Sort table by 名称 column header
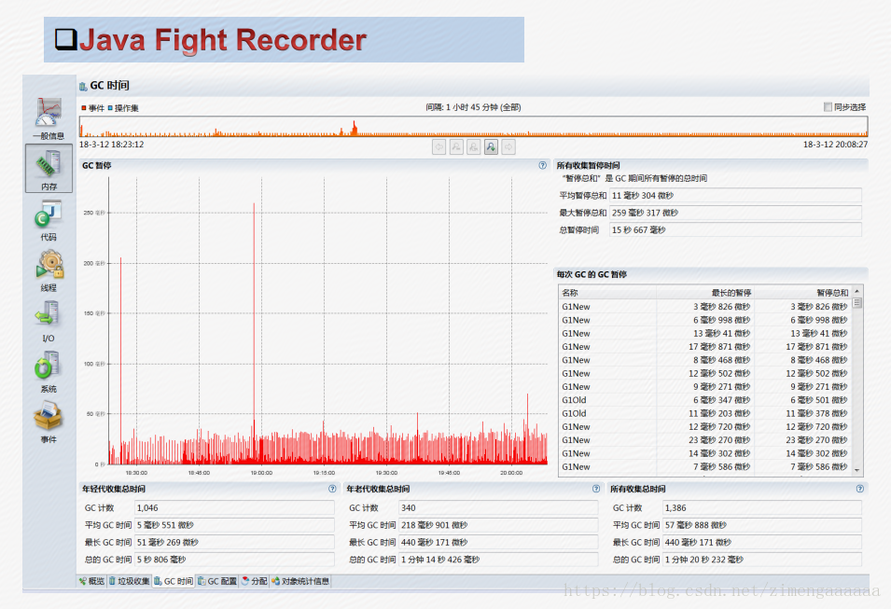The width and height of the screenshot is (891, 609). coord(606,293)
